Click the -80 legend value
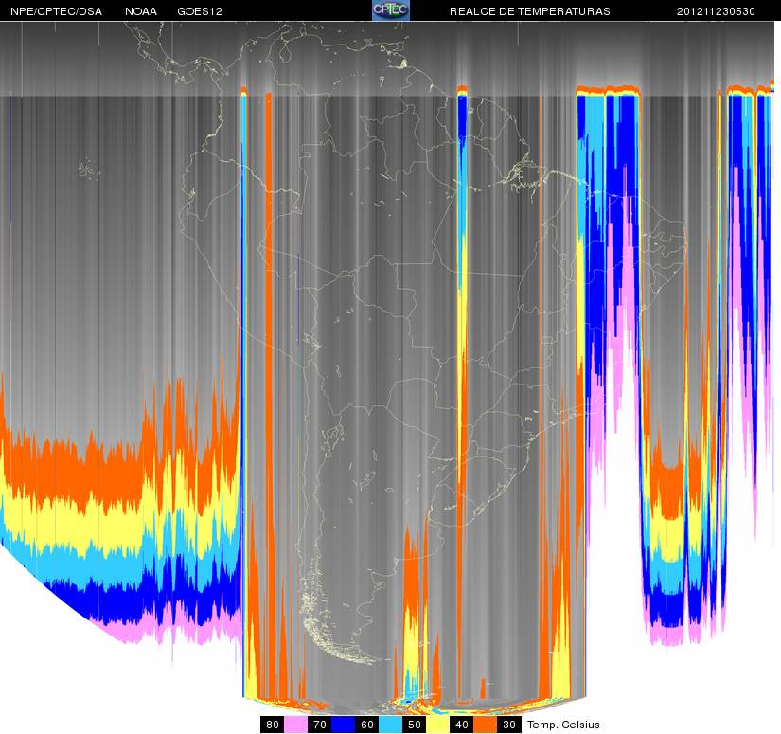Viewport: 781px width, 734px height. click(272, 725)
